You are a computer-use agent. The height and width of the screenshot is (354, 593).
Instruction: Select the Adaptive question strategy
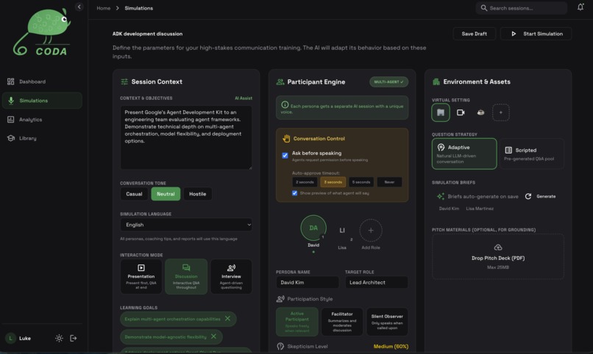[x=464, y=153]
